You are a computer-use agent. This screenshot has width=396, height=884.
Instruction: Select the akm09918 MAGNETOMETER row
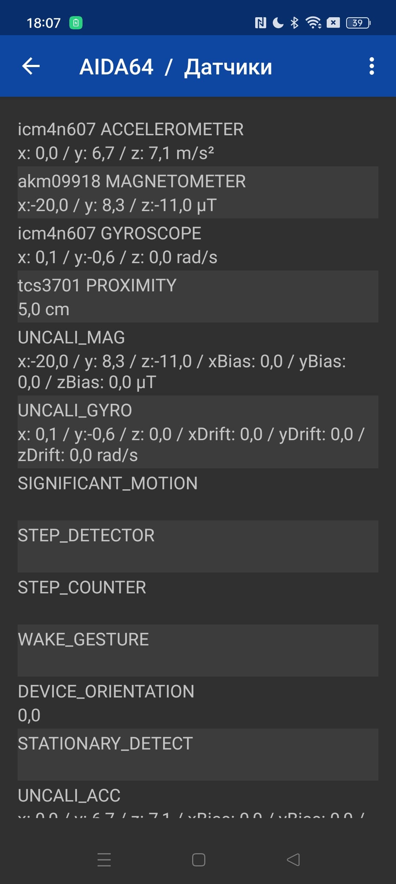198,193
